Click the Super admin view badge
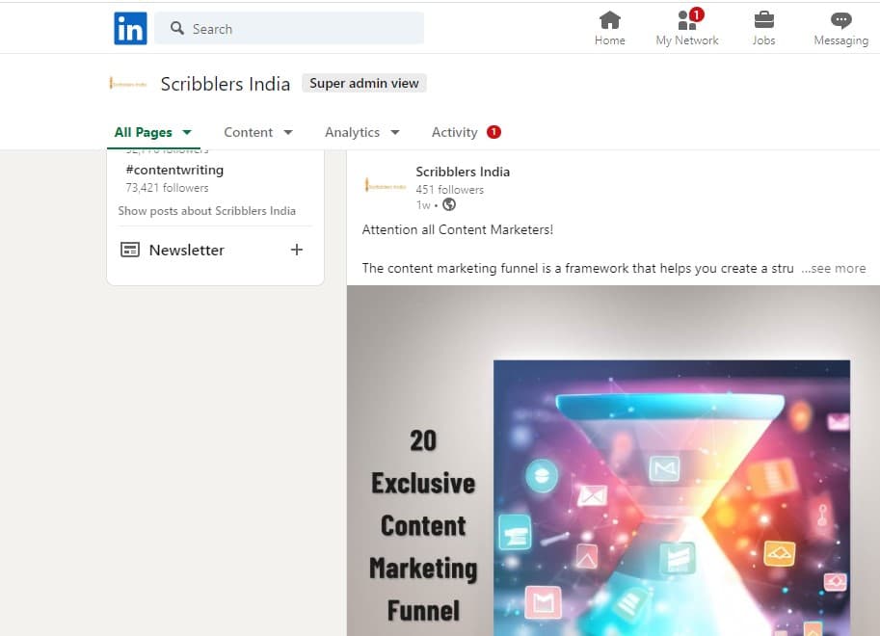This screenshot has height=636, width=880. click(x=364, y=83)
